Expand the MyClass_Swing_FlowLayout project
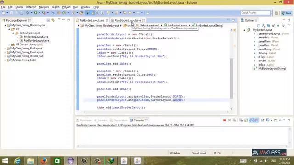 (5, 52)
